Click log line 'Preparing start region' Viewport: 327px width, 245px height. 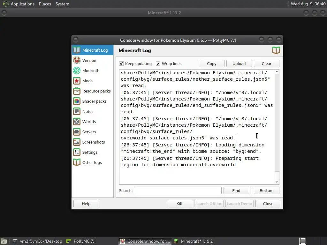click(190, 161)
